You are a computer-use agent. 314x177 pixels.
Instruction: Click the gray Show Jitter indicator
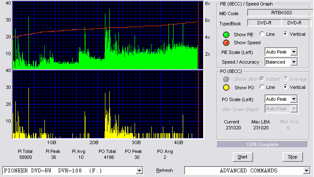226,79
